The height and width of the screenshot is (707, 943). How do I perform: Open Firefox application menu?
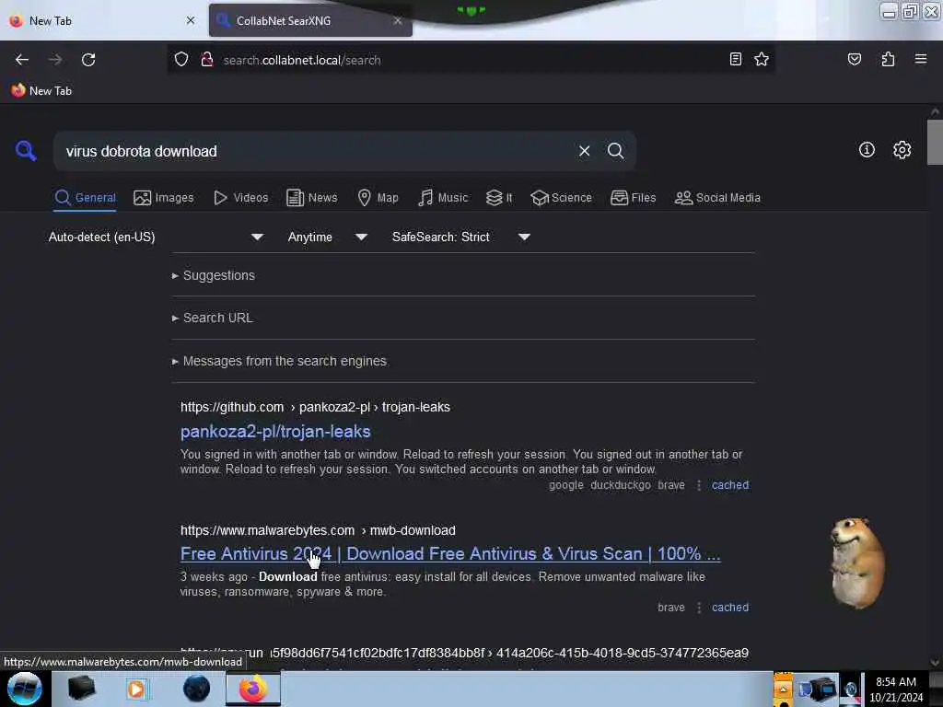[x=921, y=59]
